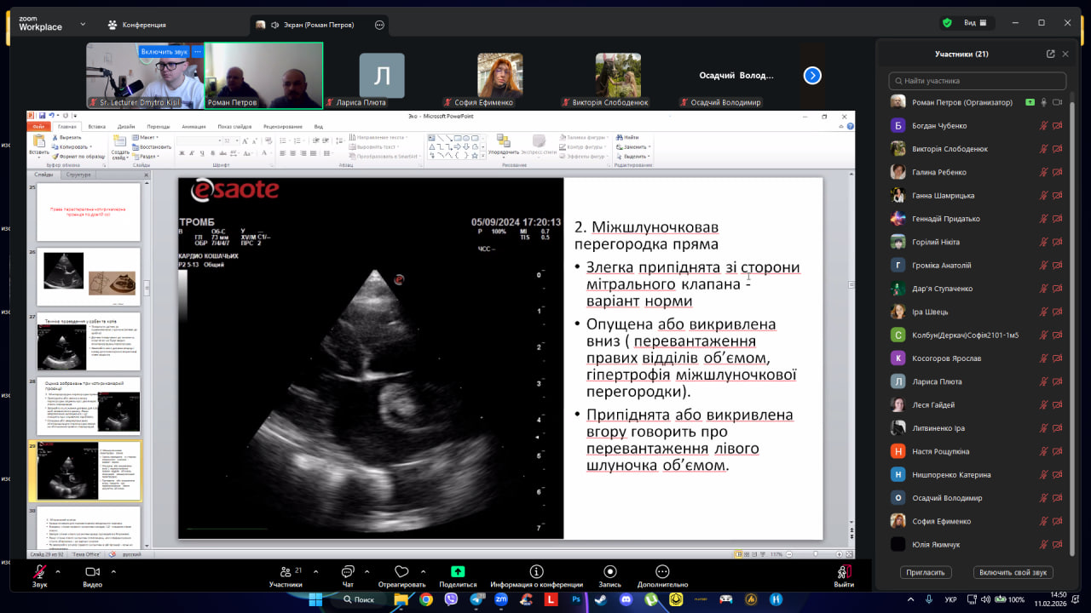Unmute the microphone in the toolbar

[40, 572]
